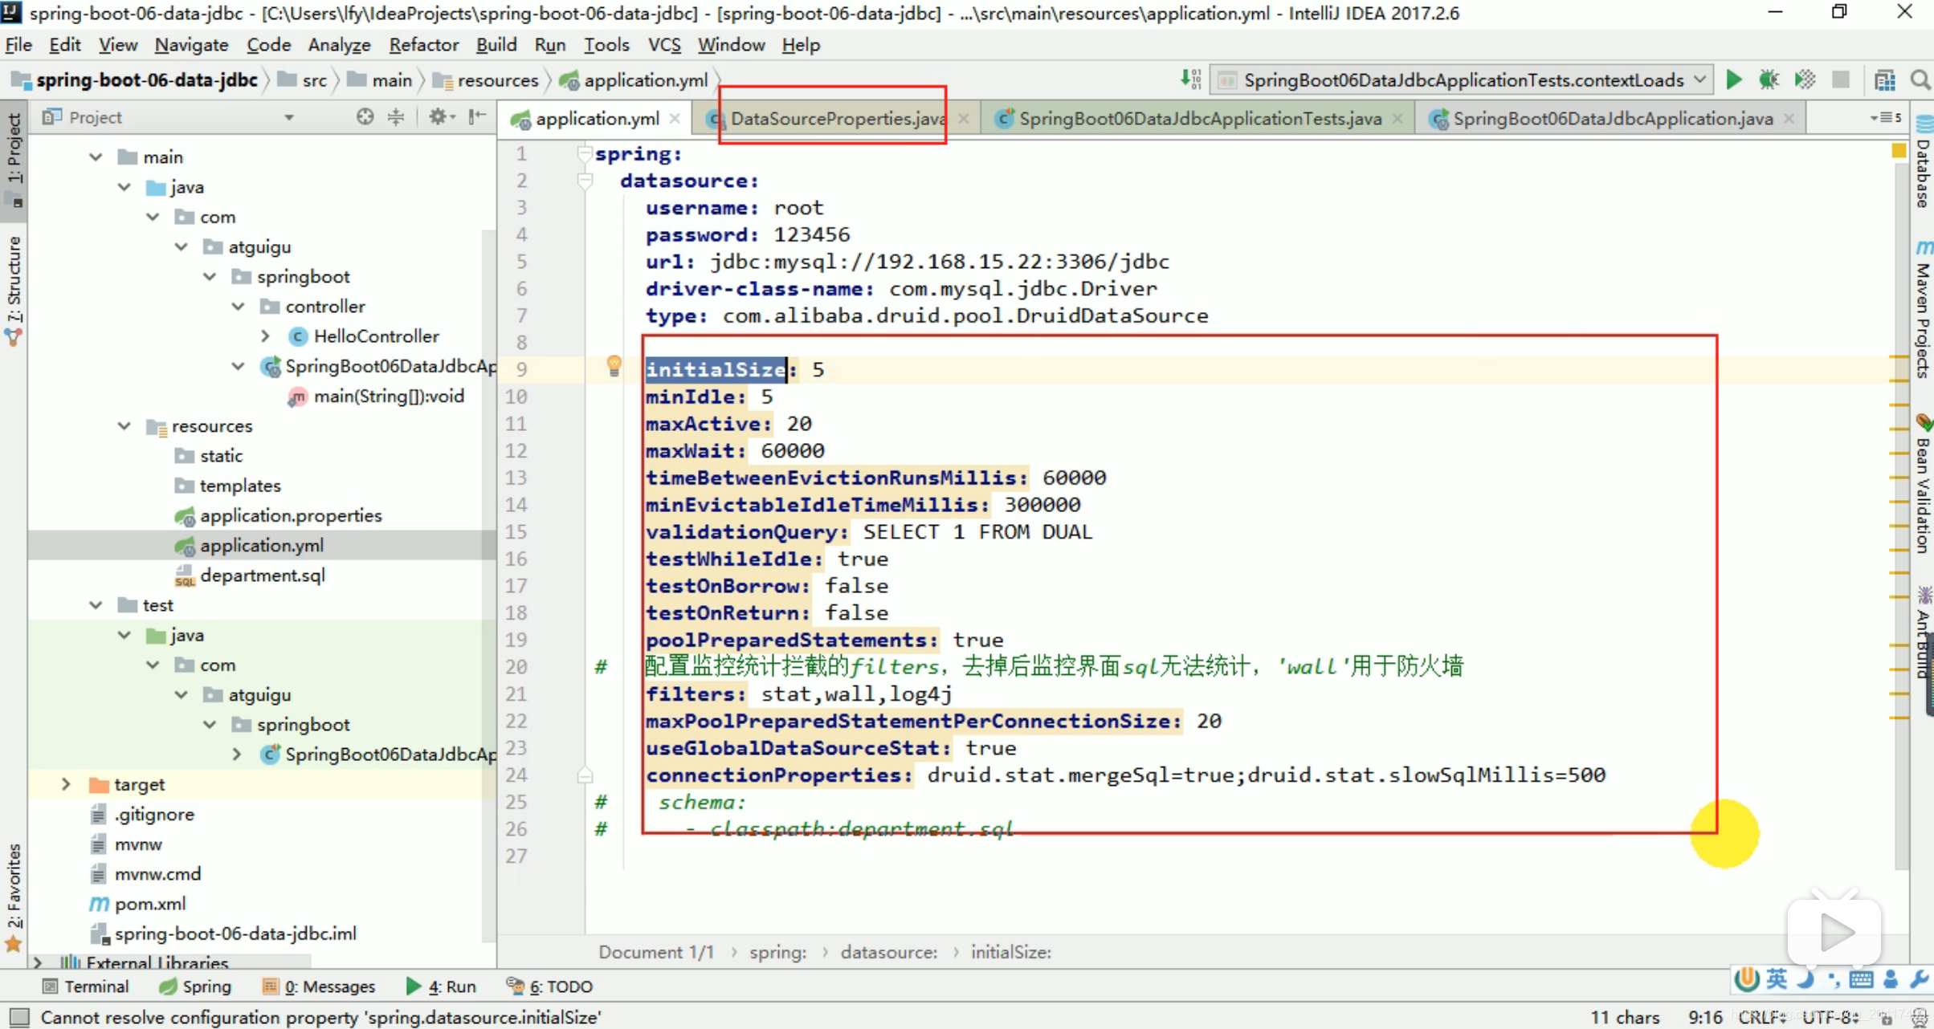Open the Refactor menu
1934x1029 pixels.
click(423, 45)
